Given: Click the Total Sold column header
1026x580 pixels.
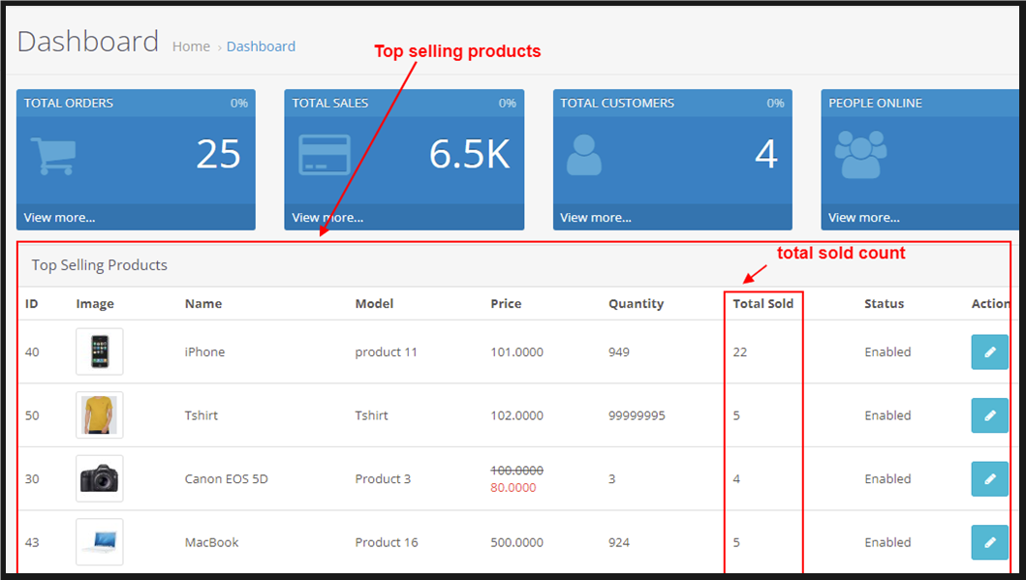Looking at the screenshot, I should click(762, 304).
